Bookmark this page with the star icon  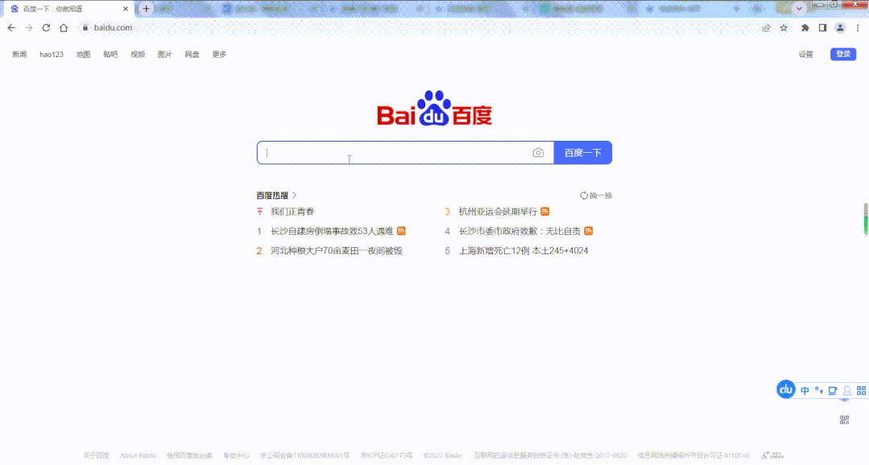click(784, 27)
